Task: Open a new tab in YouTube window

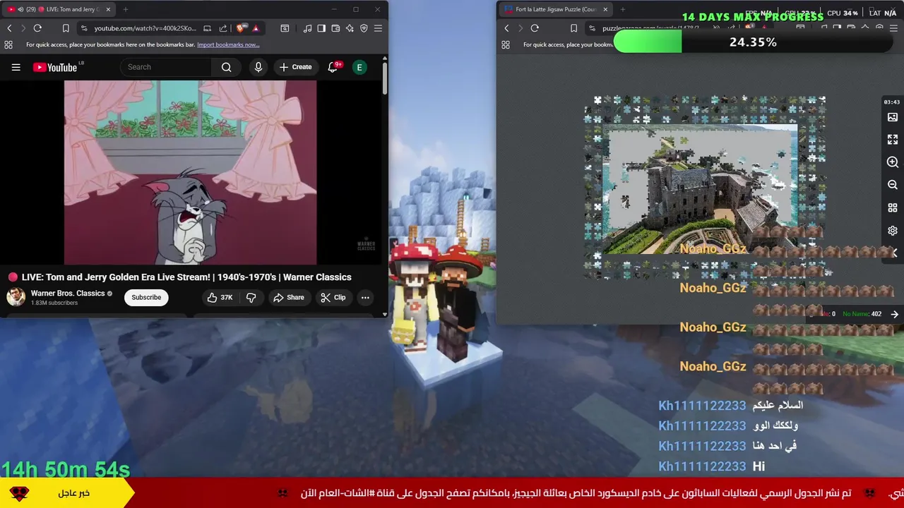Action: [126, 9]
